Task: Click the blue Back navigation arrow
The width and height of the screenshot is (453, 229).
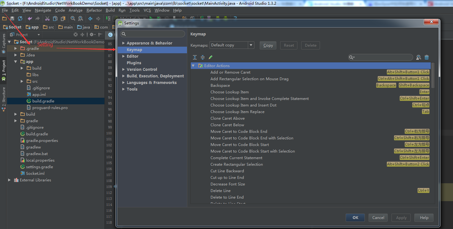Action: point(90,18)
